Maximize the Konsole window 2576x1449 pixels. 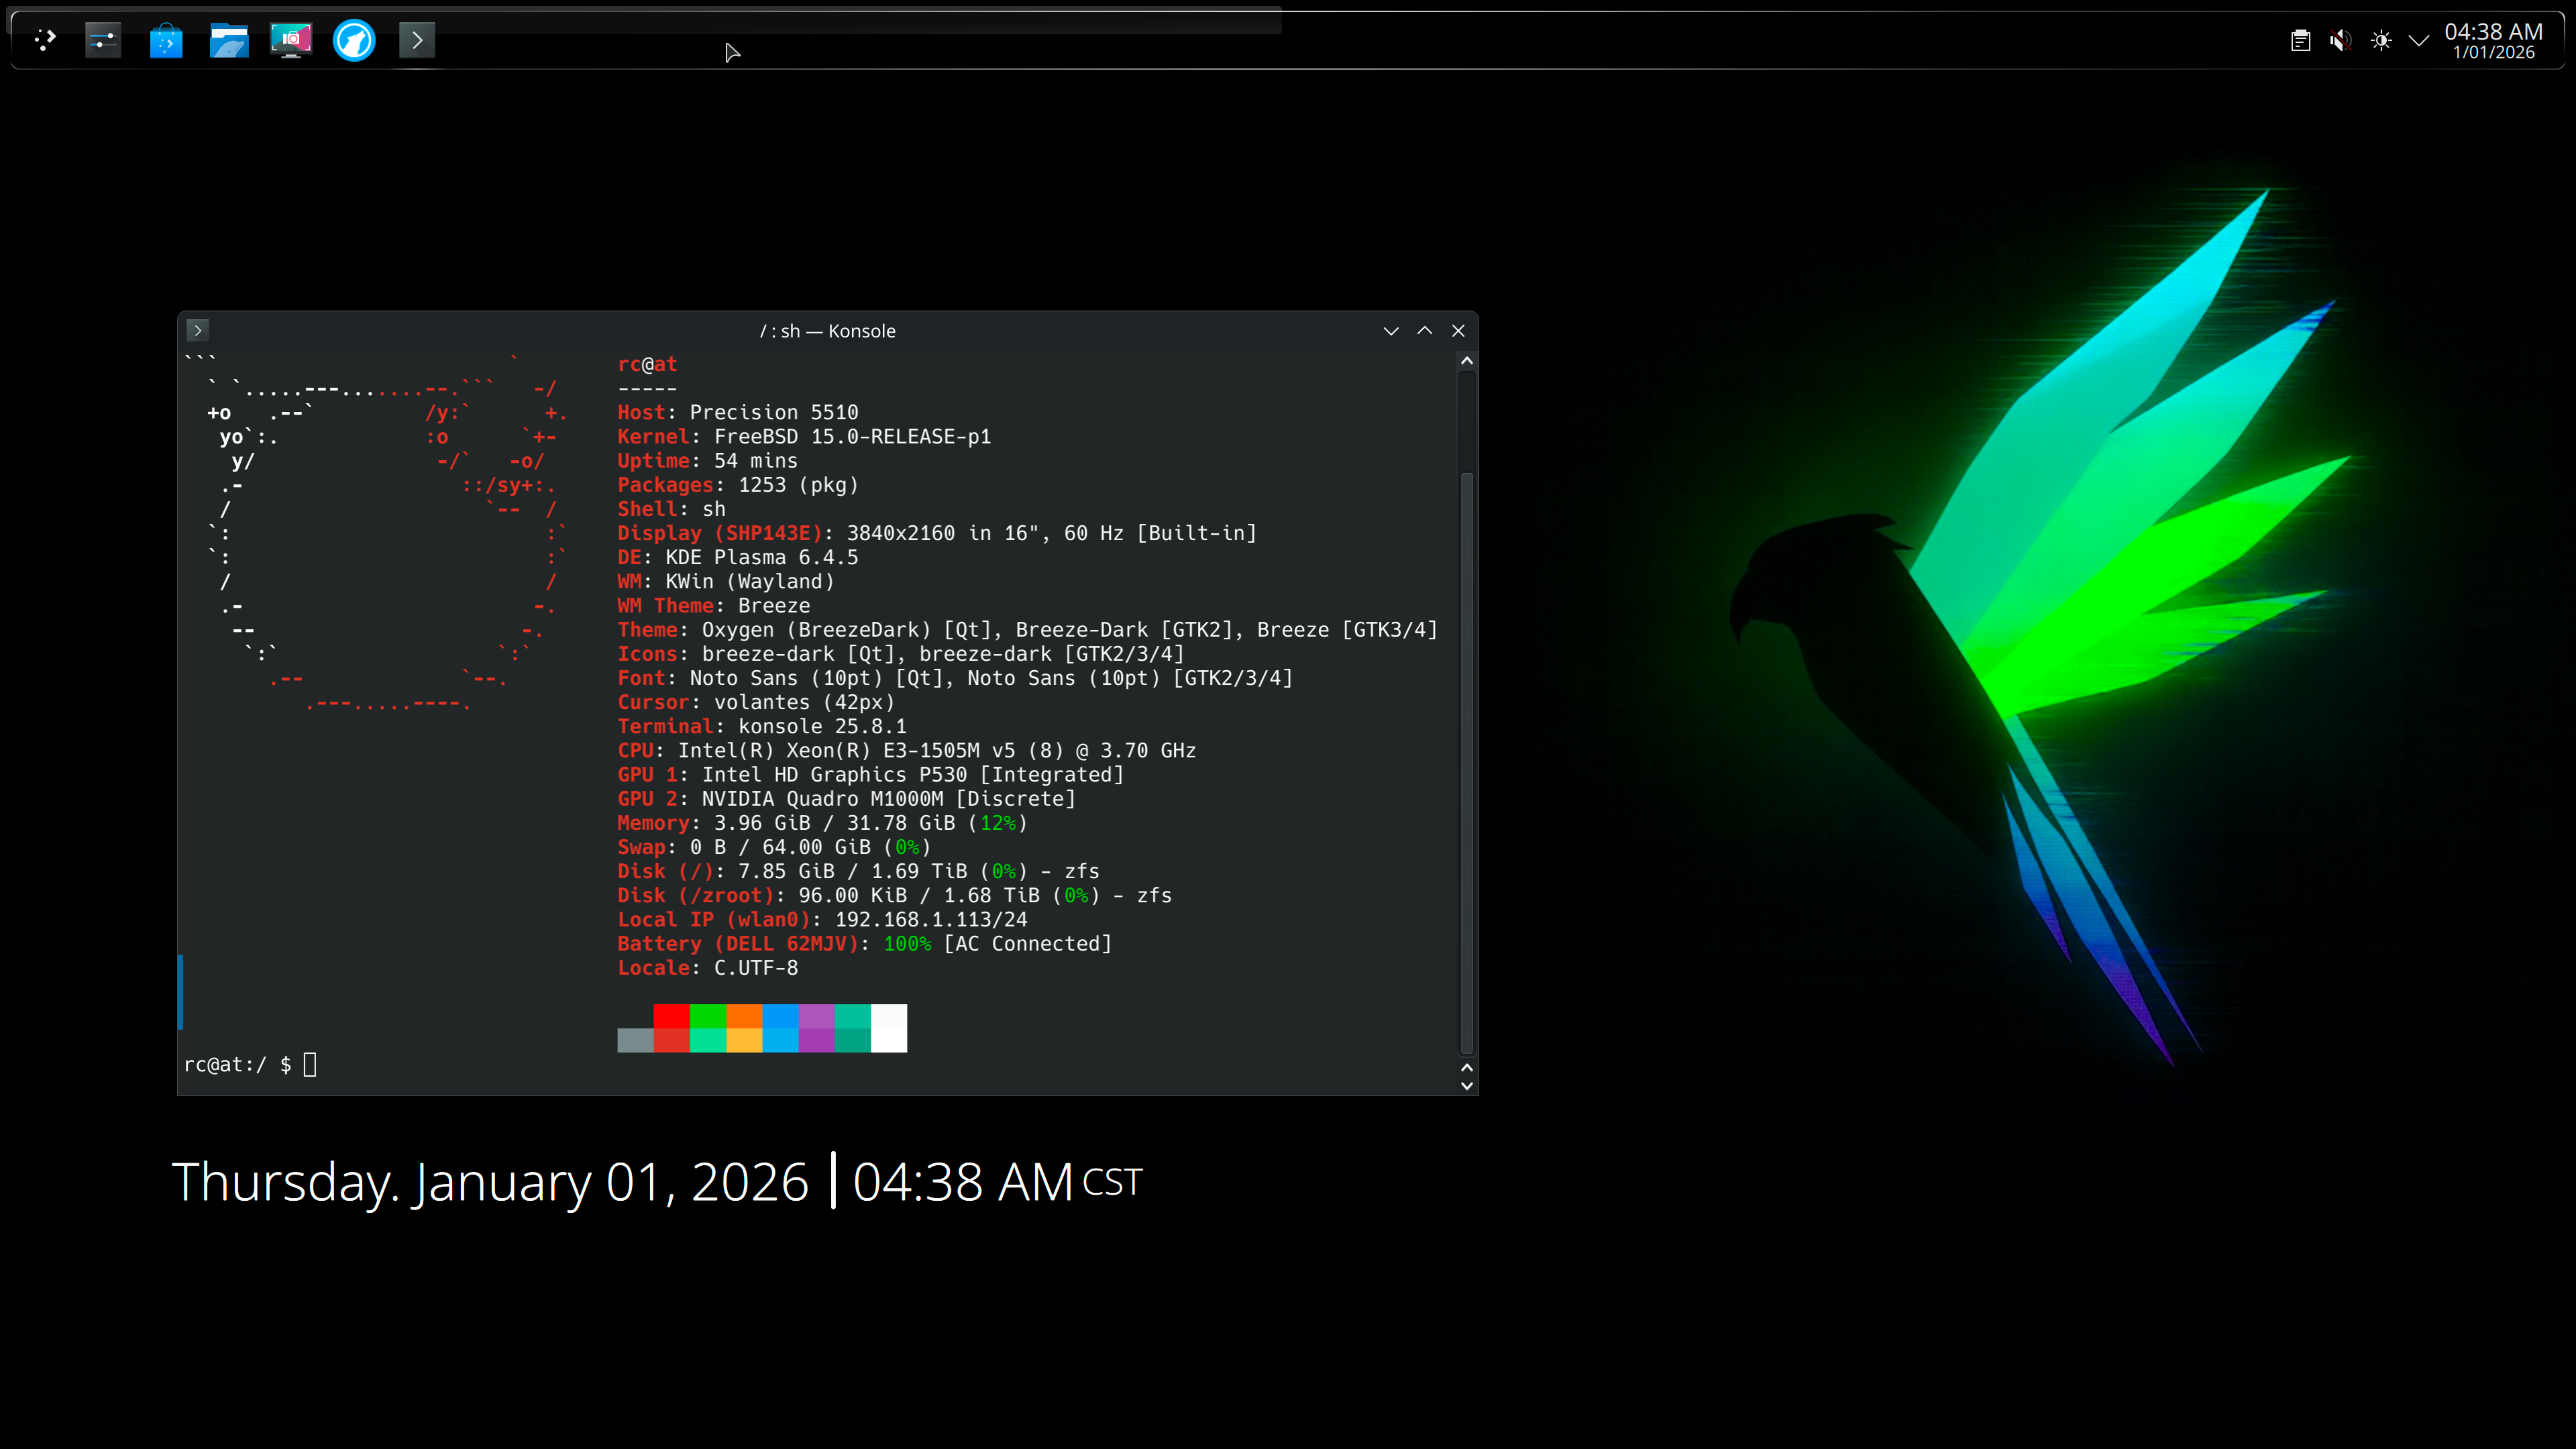point(1424,331)
